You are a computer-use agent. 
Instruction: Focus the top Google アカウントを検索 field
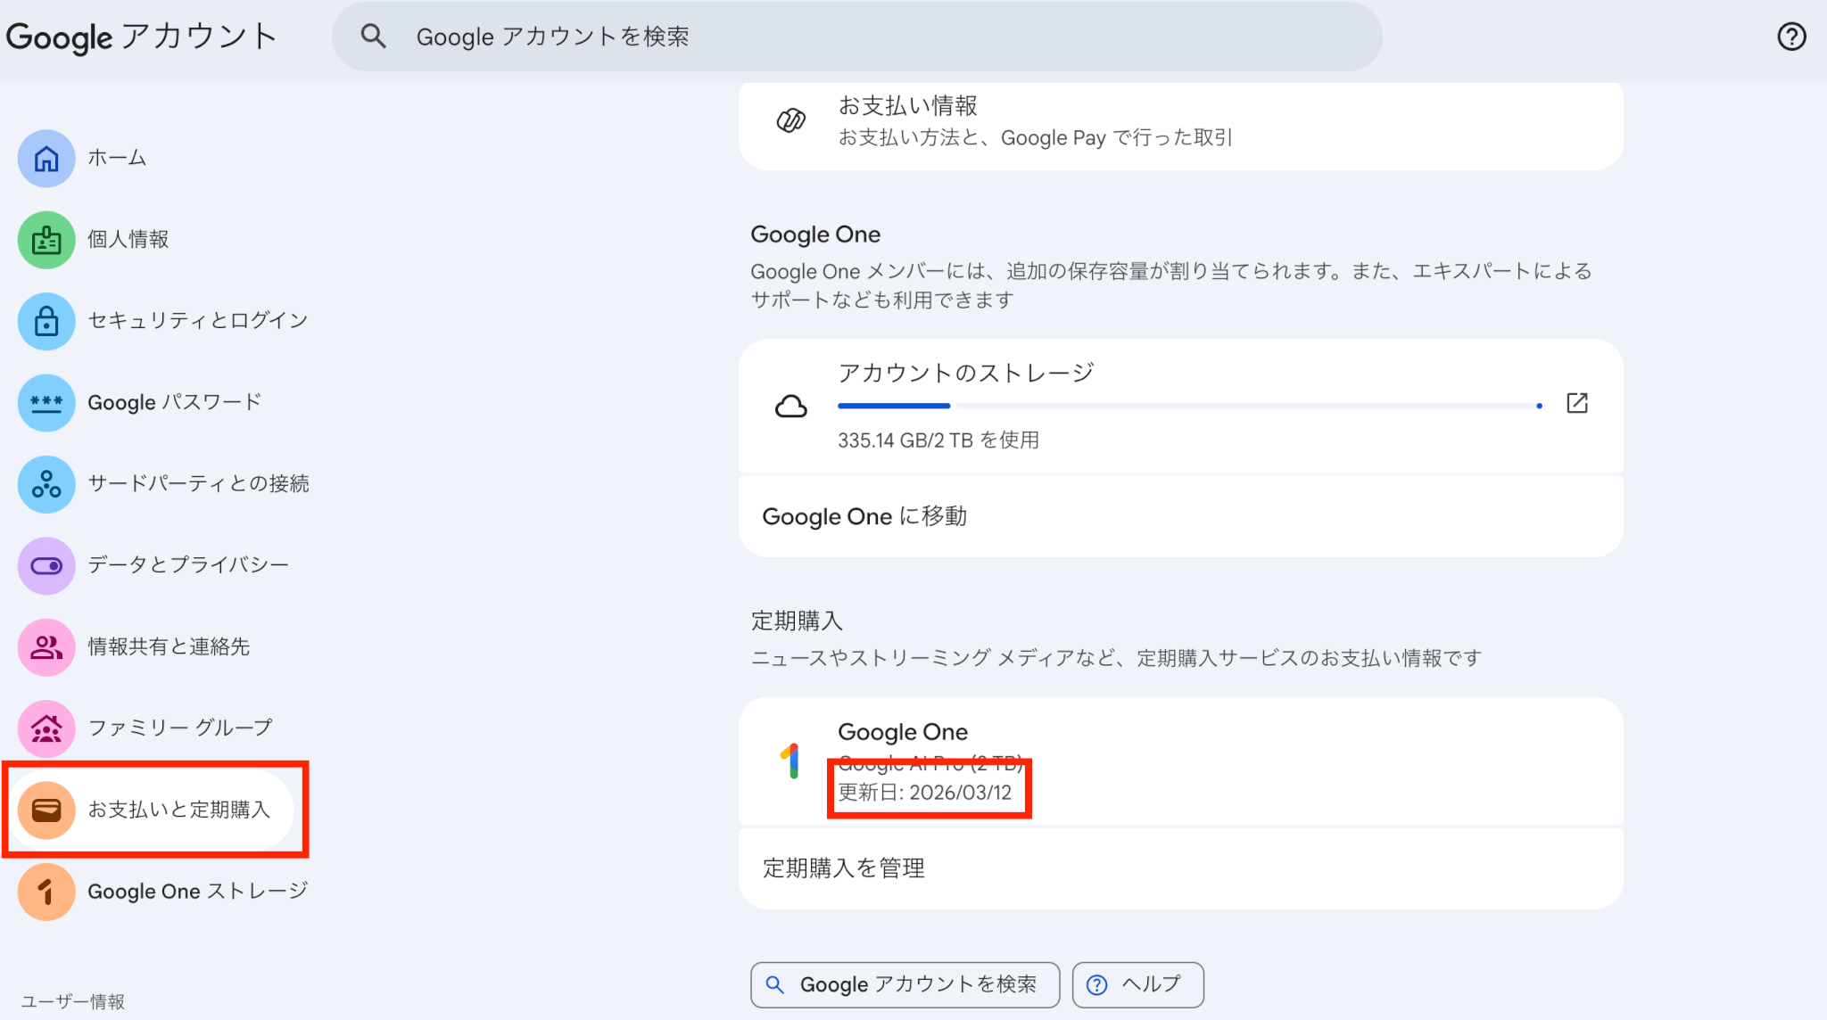point(856,37)
